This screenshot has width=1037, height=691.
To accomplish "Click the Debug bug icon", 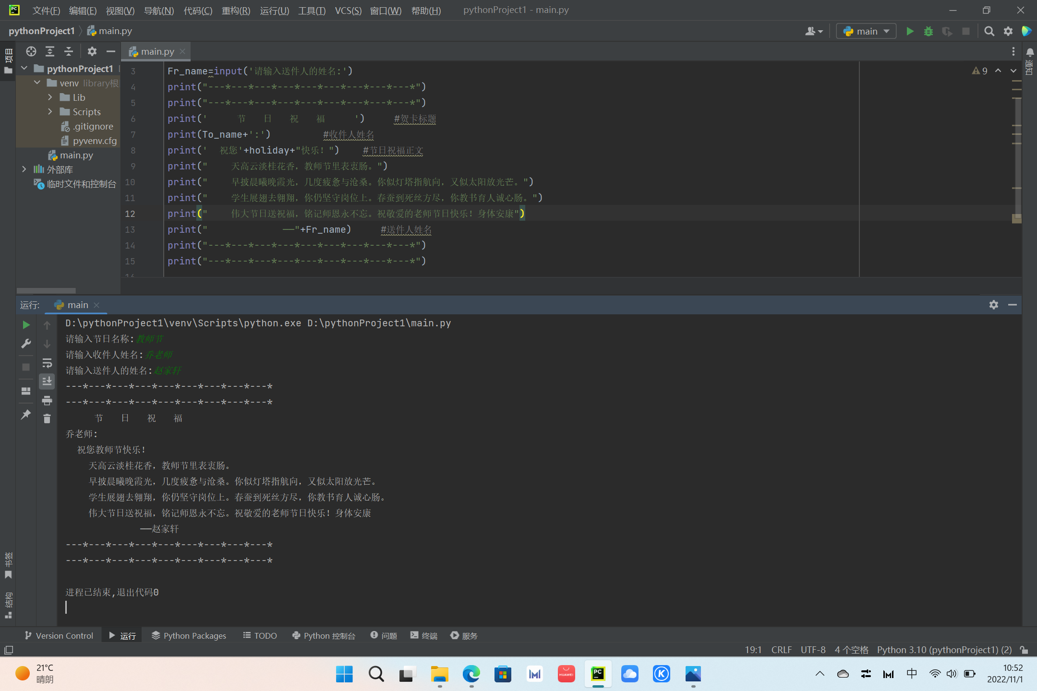I will pos(928,31).
